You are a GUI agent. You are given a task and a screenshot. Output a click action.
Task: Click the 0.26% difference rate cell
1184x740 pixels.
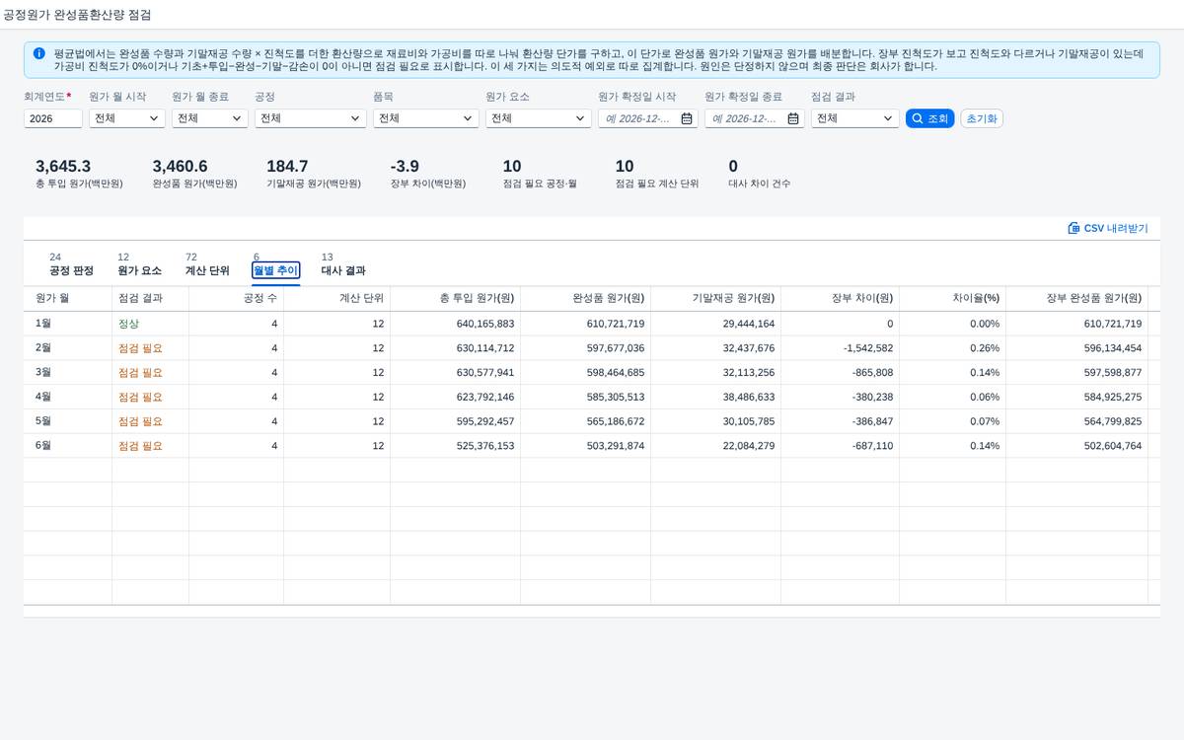click(x=985, y=348)
